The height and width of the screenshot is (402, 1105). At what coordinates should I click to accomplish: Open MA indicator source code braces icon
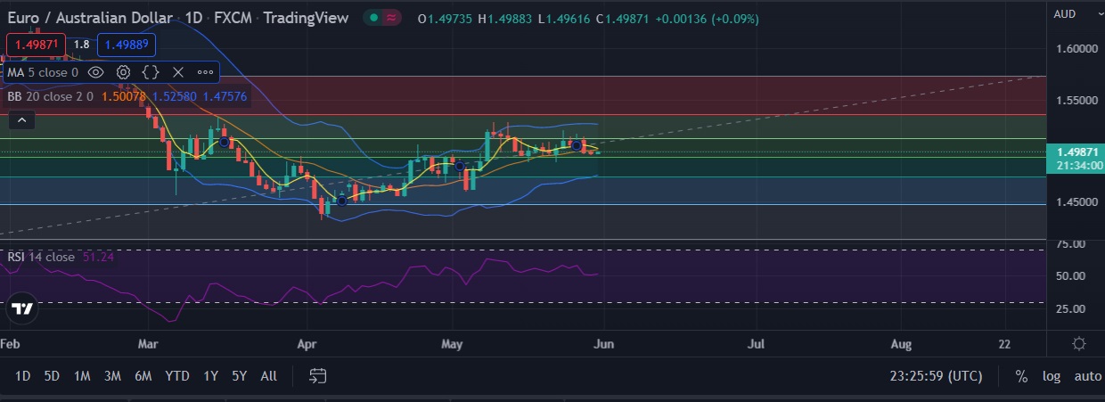[x=151, y=72]
